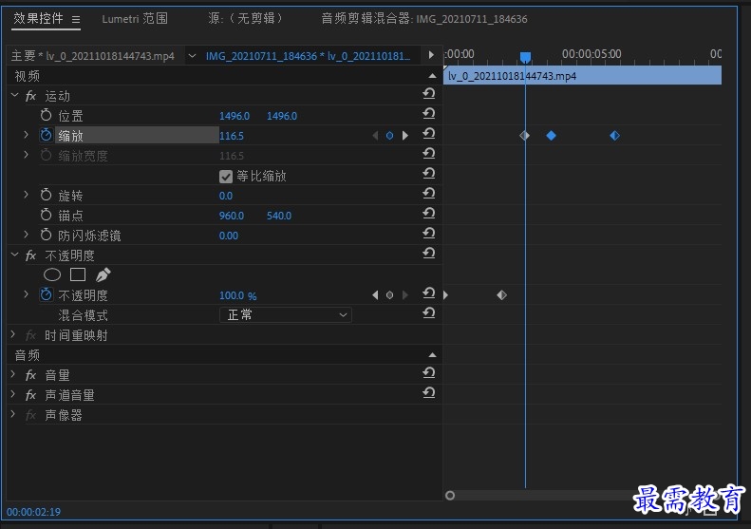Go to next 缩放 keyframe
The width and height of the screenshot is (751, 529).
[405, 136]
